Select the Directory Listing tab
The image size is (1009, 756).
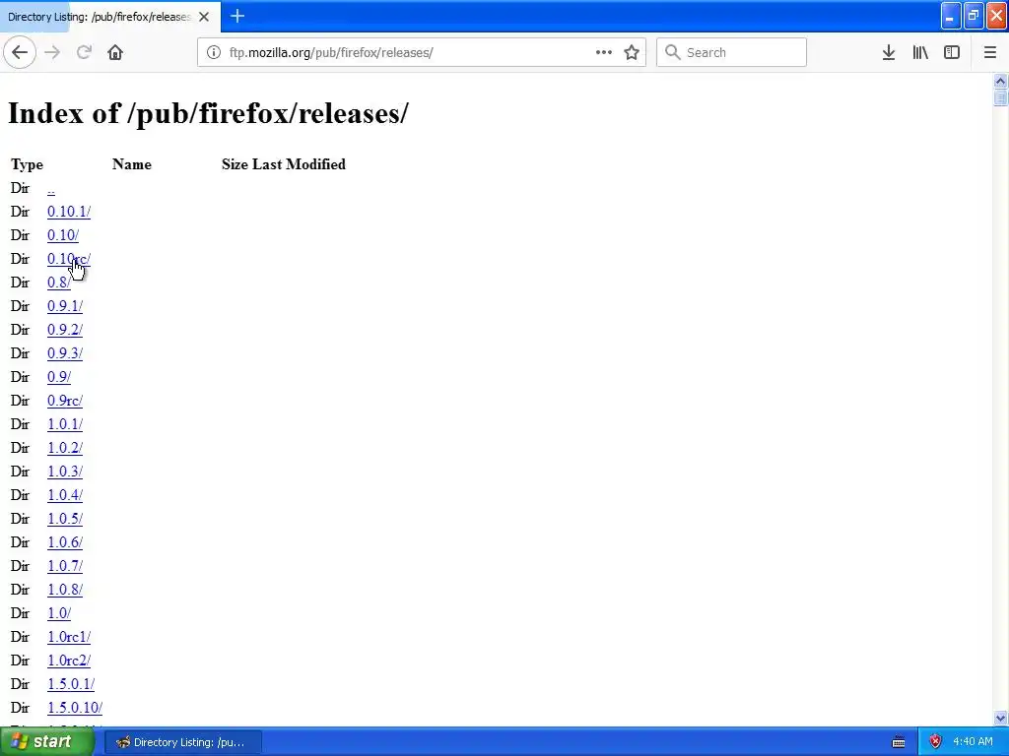110,17
